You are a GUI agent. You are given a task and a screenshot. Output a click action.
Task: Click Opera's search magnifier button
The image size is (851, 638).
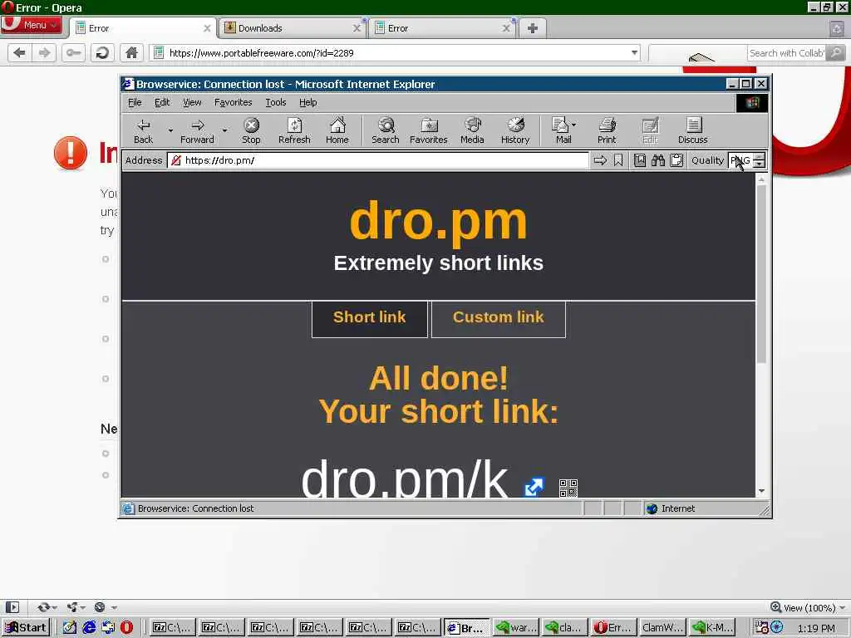[x=836, y=52]
